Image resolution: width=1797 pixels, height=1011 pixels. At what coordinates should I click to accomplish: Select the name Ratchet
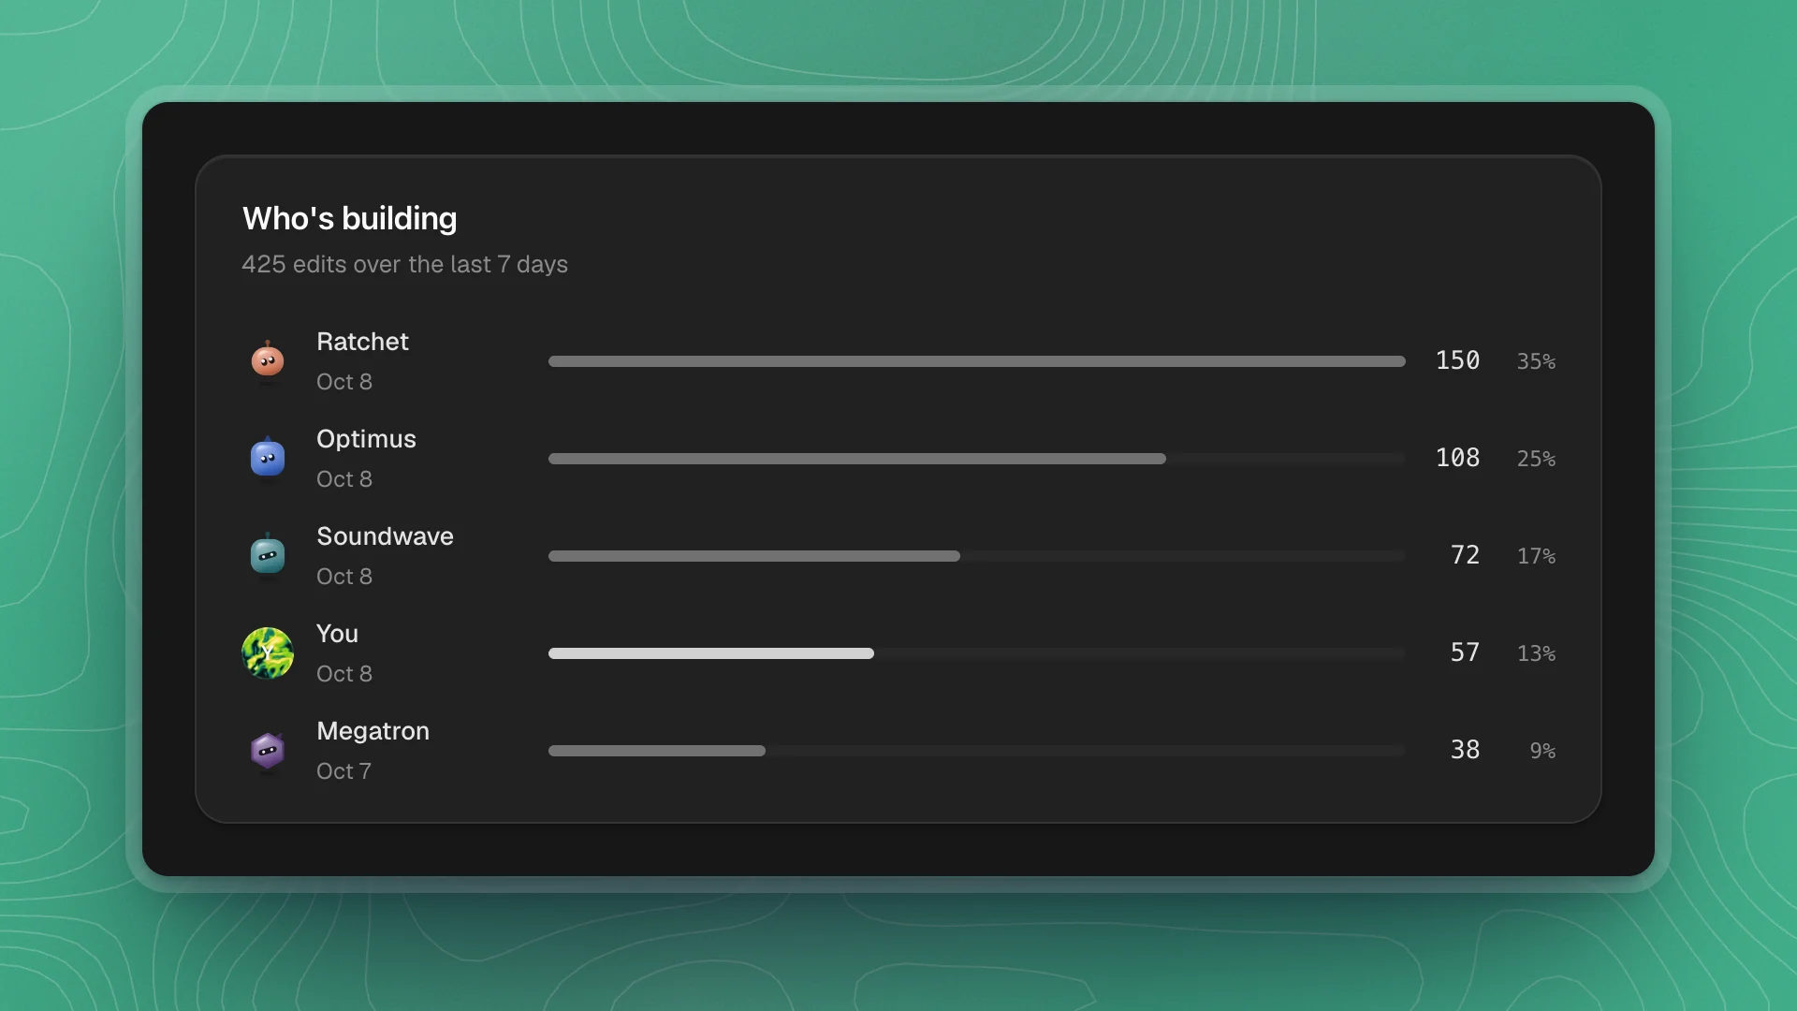pyautogui.click(x=362, y=342)
